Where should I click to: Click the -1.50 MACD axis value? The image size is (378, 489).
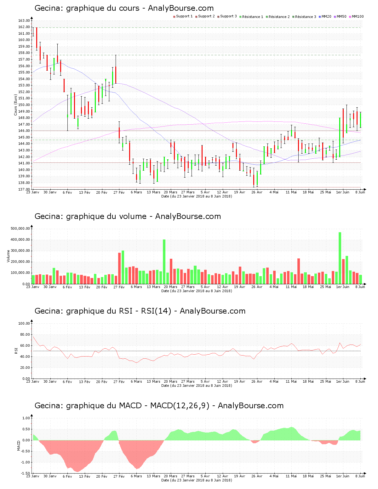[25, 473]
